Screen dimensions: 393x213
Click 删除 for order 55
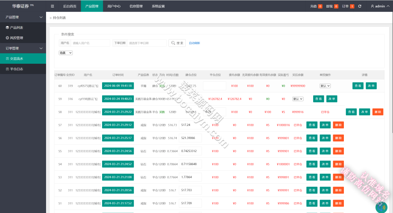[x=339, y=151]
